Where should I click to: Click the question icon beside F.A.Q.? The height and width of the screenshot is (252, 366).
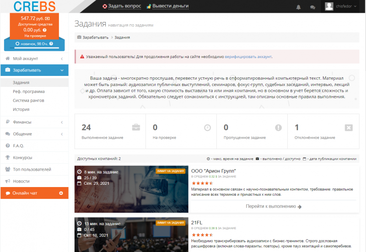[x=8, y=145]
